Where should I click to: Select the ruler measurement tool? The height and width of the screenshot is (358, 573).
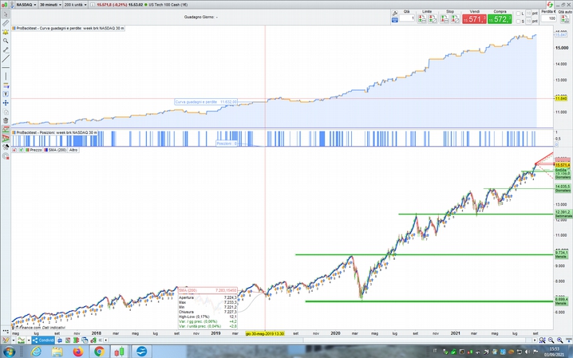coord(6,23)
